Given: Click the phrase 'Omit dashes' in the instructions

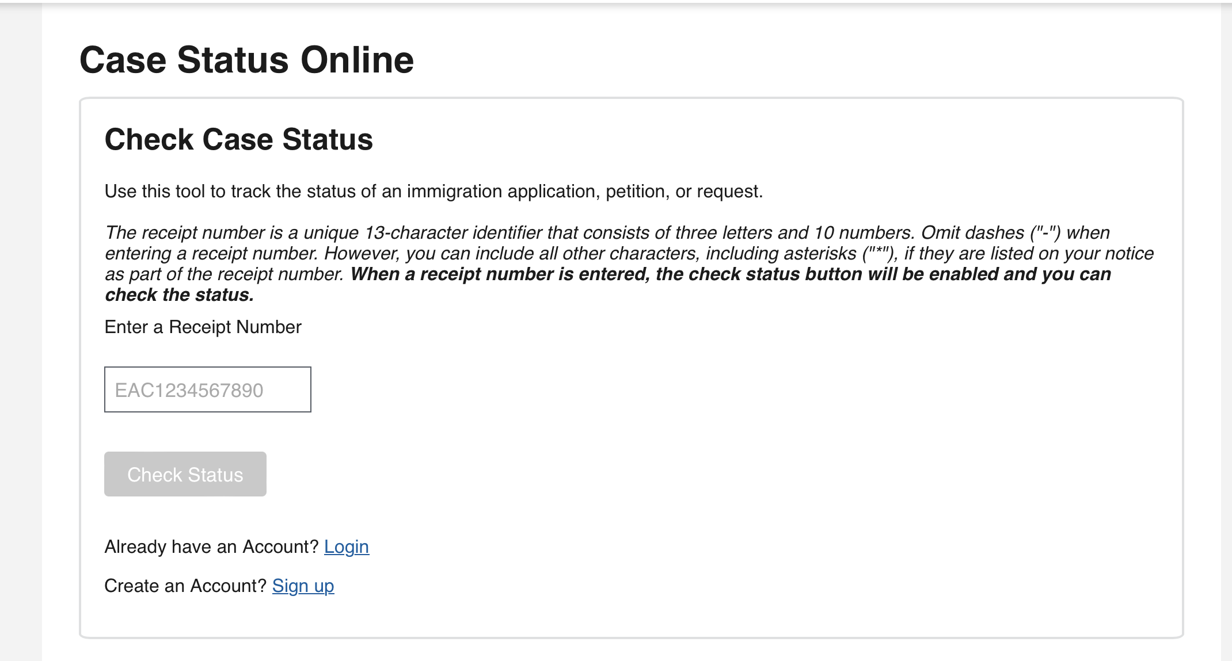Looking at the screenshot, I should [x=972, y=232].
